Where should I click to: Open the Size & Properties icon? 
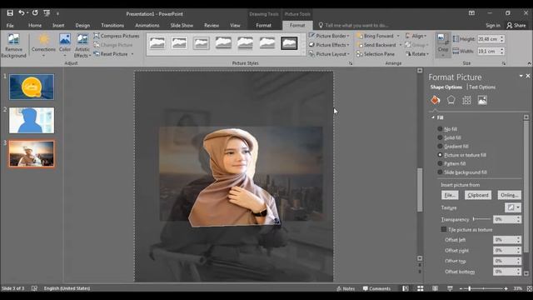click(x=466, y=100)
